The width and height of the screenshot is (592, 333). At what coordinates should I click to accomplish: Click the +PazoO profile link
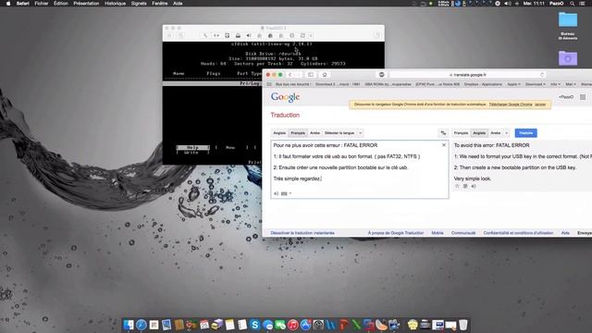(566, 97)
